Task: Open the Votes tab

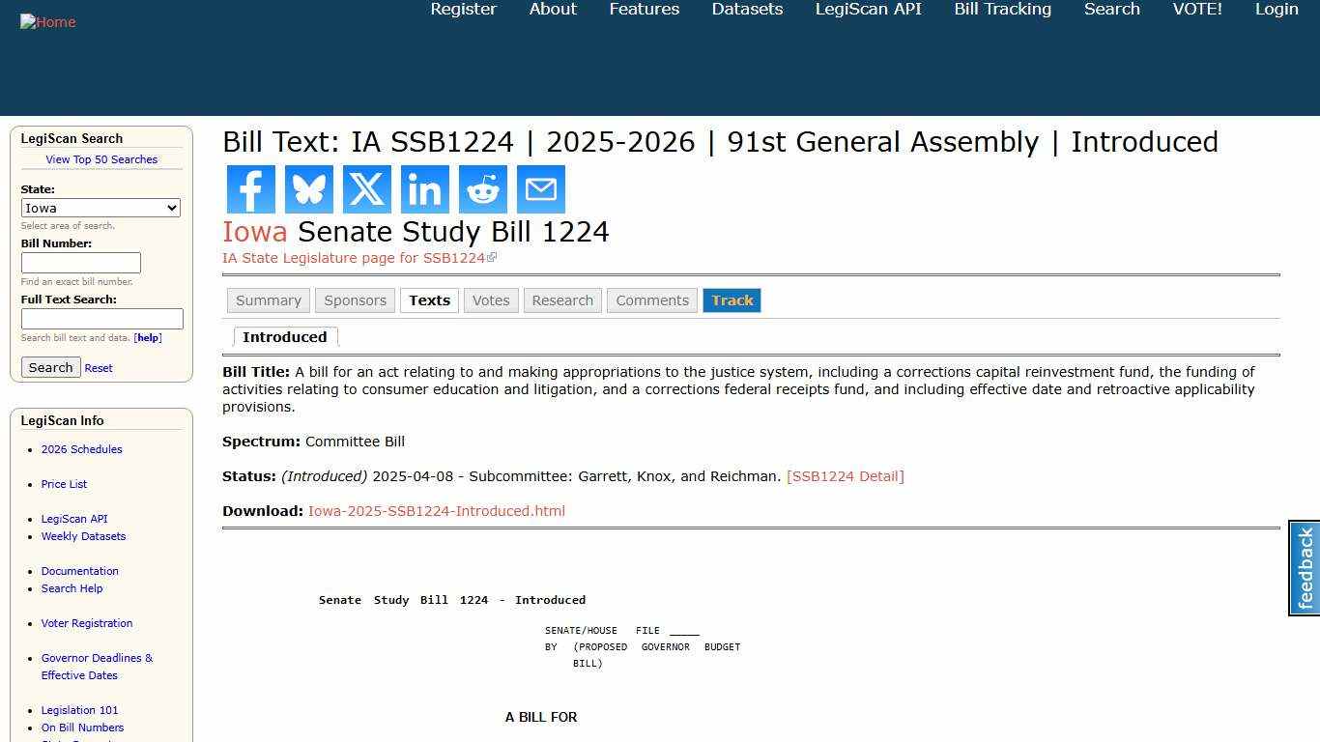Action: point(491,300)
